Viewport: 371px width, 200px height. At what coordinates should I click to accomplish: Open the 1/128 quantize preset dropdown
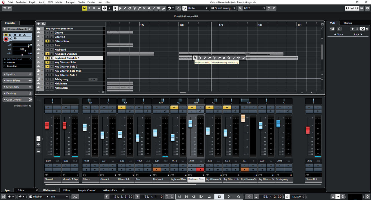pos(254,8)
